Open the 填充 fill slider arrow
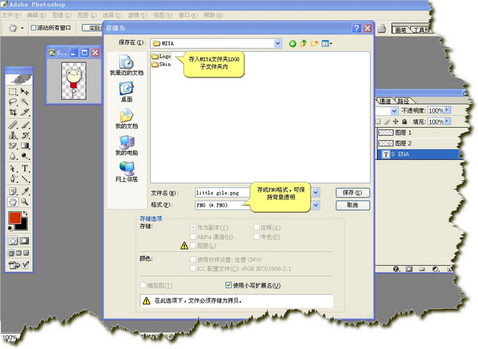This screenshot has width=478, height=349. click(x=447, y=122)
